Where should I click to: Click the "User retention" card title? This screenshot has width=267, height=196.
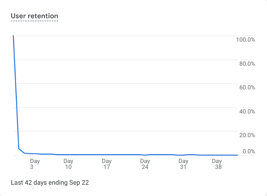[34, 16]
